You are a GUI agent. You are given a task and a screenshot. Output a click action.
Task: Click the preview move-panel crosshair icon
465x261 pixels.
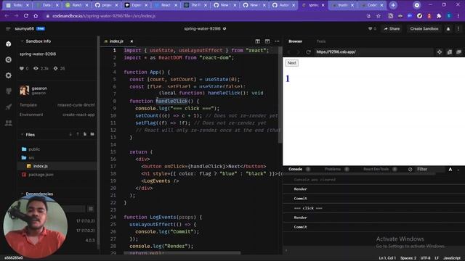pyautogui.click(x=440, y=51)
